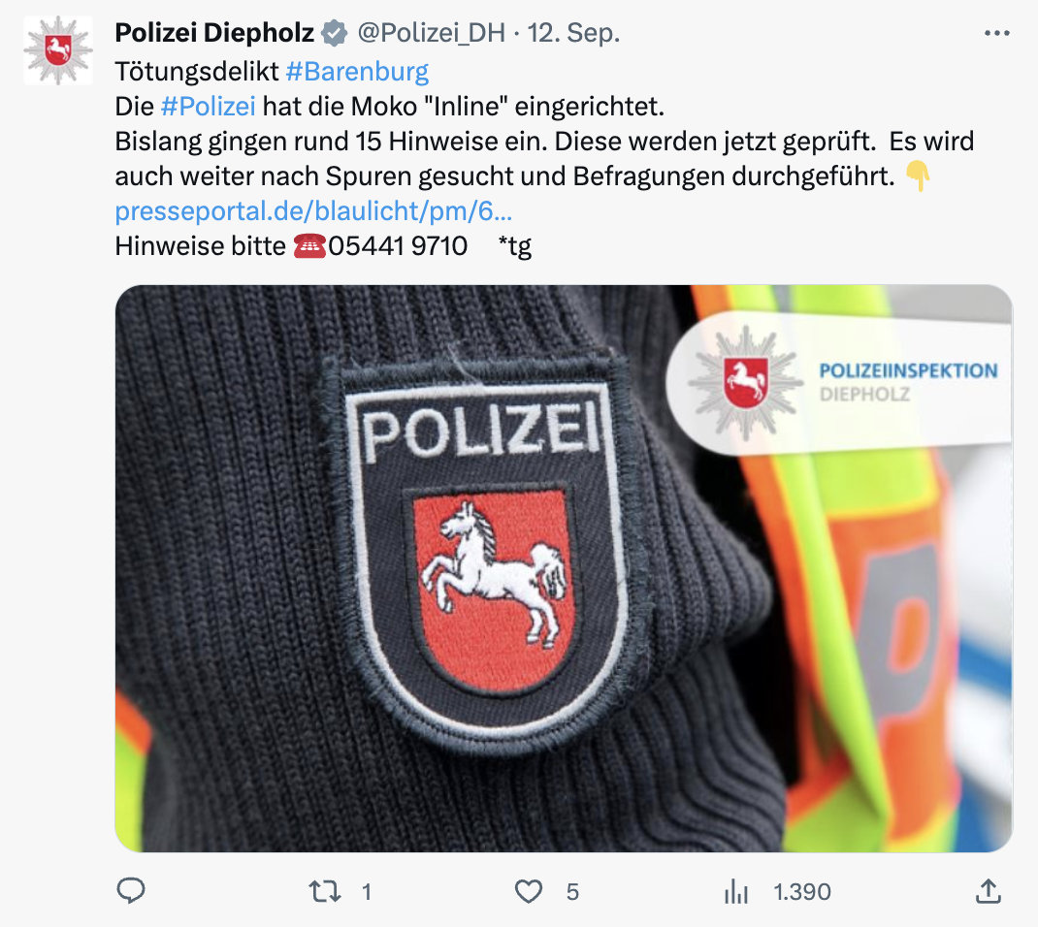Click the phone number 05441 9710
Image resolution: width=1038 pixels, height=927 pixels.
[x=398, y=246]
